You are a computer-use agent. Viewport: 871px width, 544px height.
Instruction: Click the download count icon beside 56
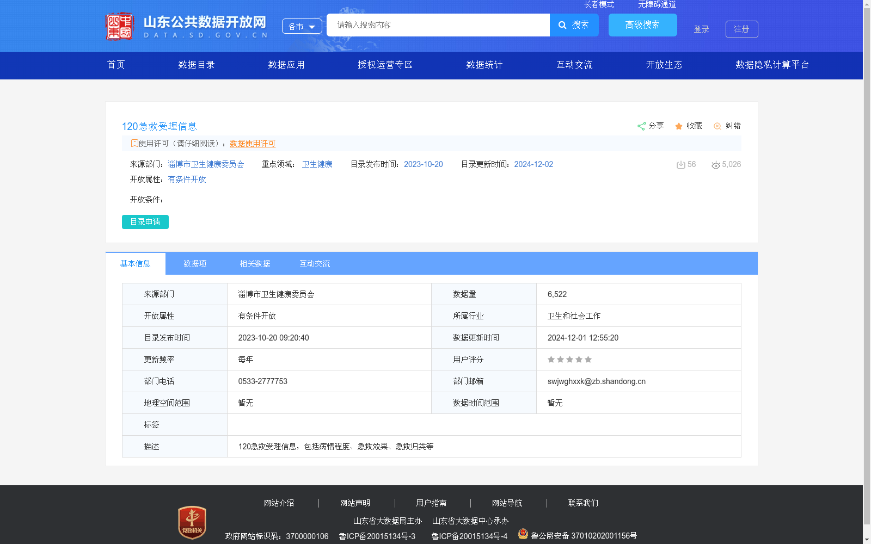pos(680,165)
